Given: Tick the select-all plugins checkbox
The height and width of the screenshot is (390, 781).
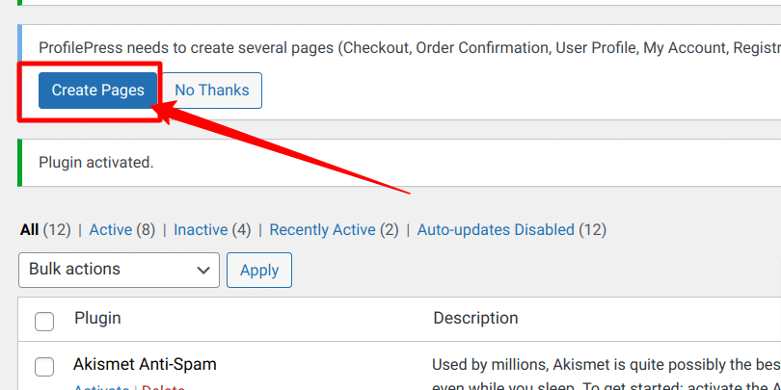Looking at the screenshot, I should click(44, 322).
